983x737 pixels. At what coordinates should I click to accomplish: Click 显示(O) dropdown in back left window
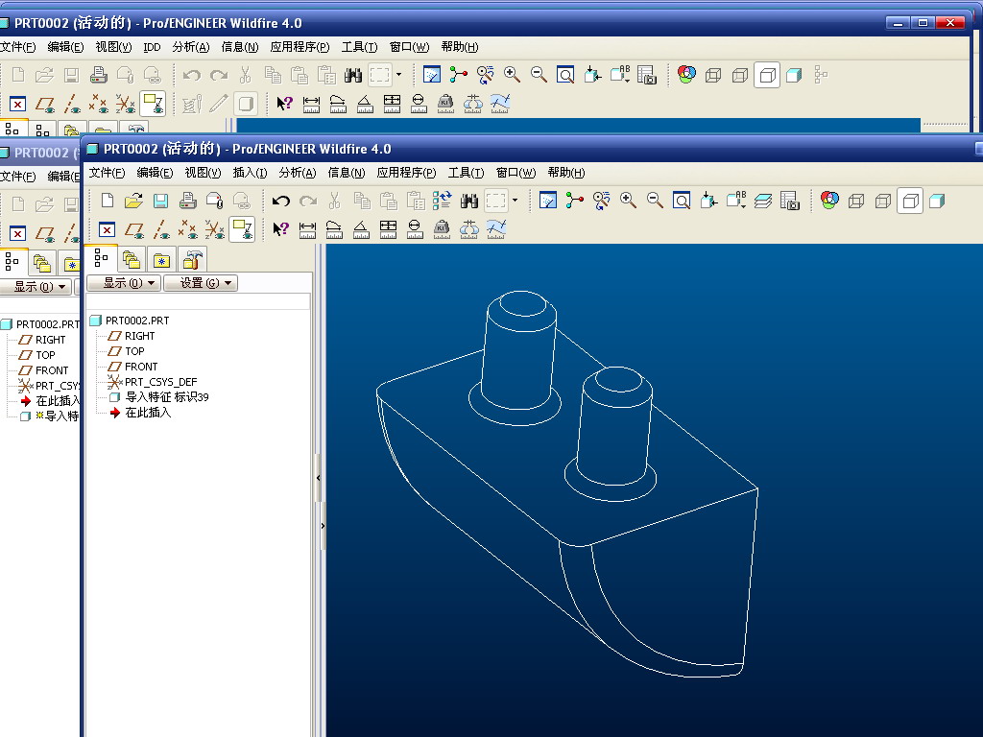(x=34, y=287)
